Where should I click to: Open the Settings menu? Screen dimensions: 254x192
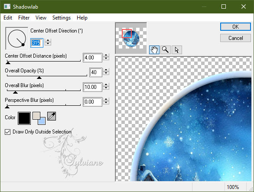[x=62, y=18]
